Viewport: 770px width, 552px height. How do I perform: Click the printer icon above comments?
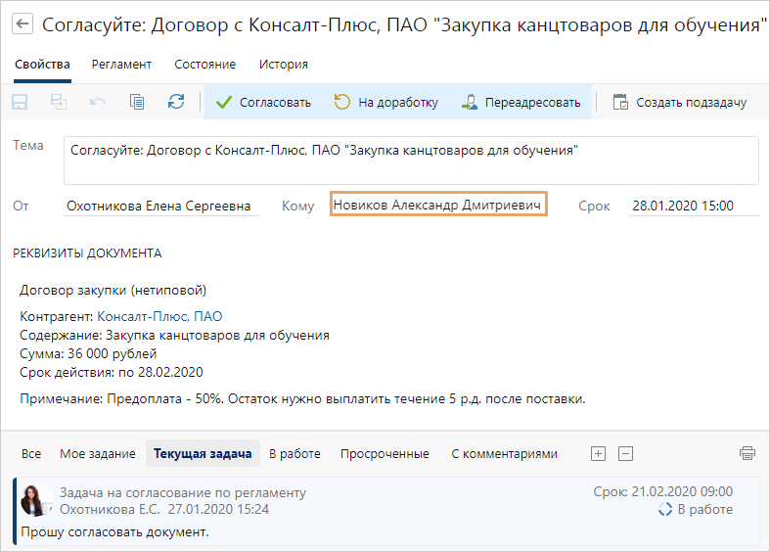747,453
